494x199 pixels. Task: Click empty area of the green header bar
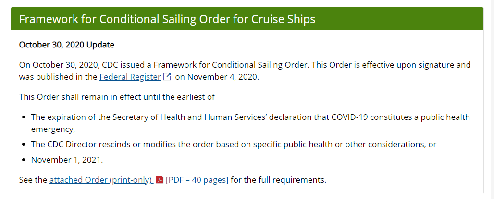(x=400, y=19)
